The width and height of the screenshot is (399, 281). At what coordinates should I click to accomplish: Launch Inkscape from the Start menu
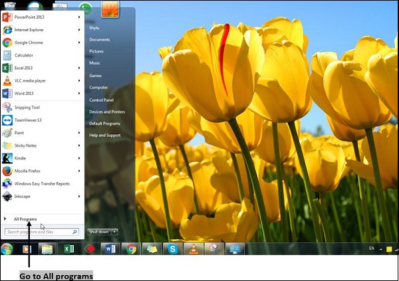[23, 196]
